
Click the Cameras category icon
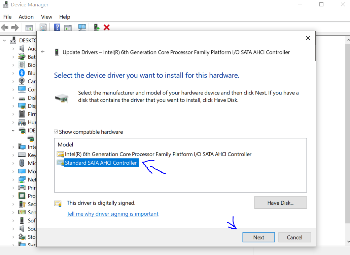tap(22, 81)
